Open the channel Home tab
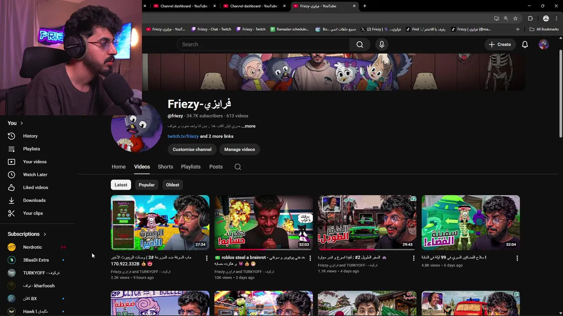 (x=118, y=167)
